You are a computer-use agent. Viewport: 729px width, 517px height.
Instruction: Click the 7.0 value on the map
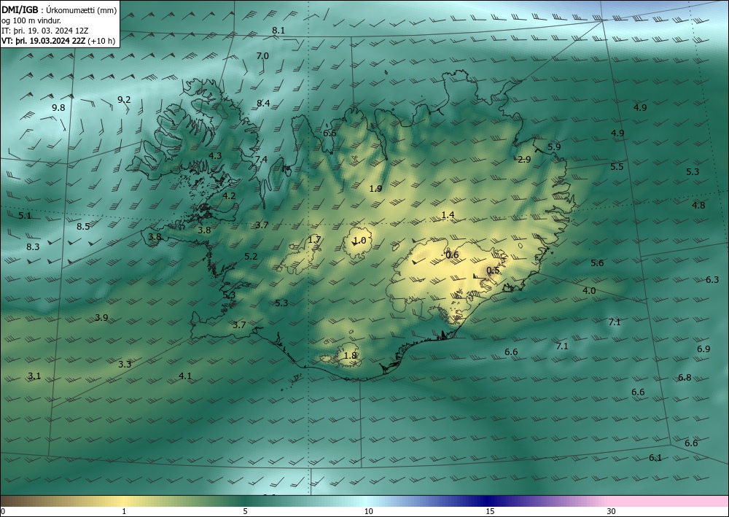click(262, 56)
